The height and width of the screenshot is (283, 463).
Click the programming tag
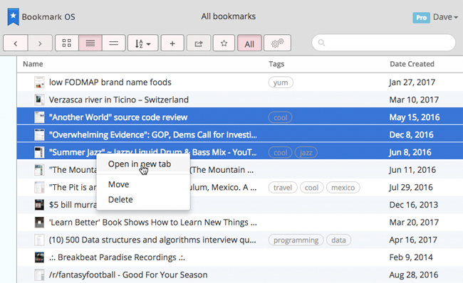coord(296,240)
